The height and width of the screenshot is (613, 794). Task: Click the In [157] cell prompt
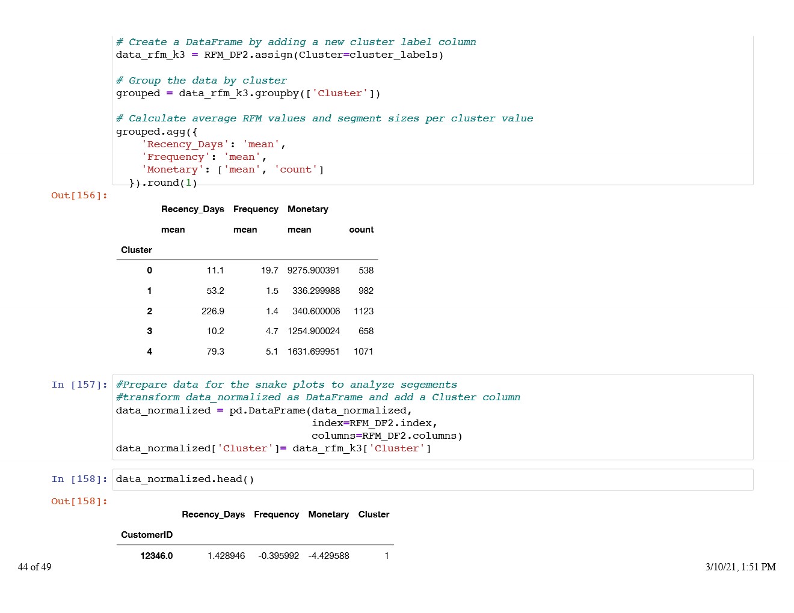pos(79,385)
